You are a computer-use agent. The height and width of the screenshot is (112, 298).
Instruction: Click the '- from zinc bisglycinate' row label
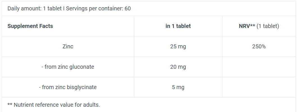[x=68, y=87]
